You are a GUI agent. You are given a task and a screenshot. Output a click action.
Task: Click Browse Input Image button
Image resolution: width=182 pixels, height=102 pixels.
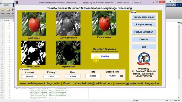(x=144, y=17)
